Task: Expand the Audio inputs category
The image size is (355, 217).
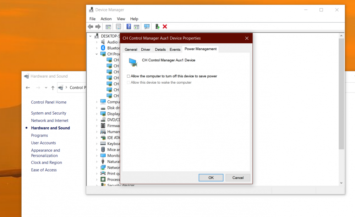Action: pos(97,42)
